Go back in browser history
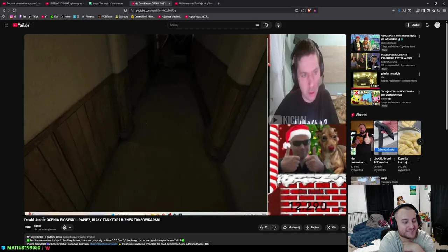Viewport: 448px width, 252px height. [4, 10]
